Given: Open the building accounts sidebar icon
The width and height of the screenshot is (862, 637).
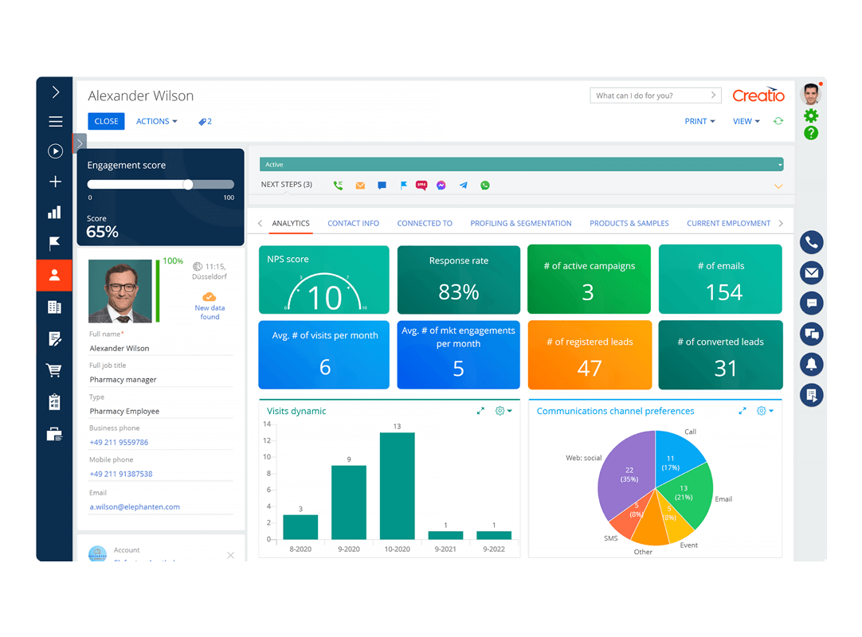Looking at the screenshot, I should (x=54, y=307).
